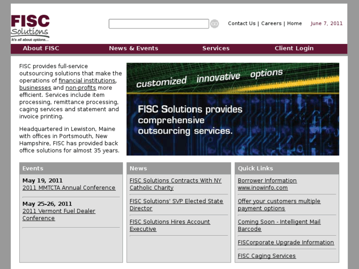Open the About FISC menu
Screen dimensions: 359x269
[41, 48]
